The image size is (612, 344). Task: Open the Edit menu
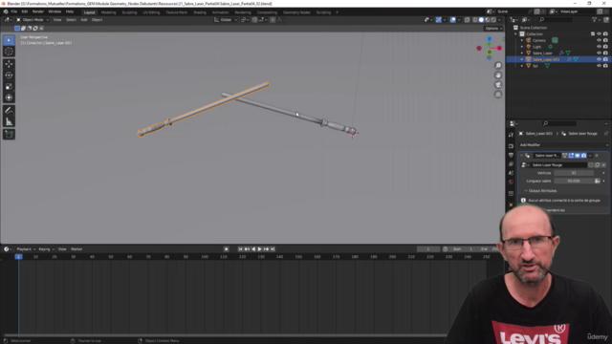point(25,11)
